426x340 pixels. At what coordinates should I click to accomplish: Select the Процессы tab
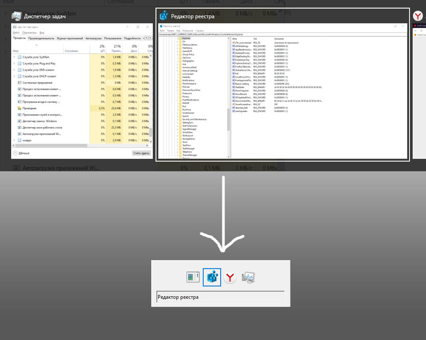coord(19,38)
